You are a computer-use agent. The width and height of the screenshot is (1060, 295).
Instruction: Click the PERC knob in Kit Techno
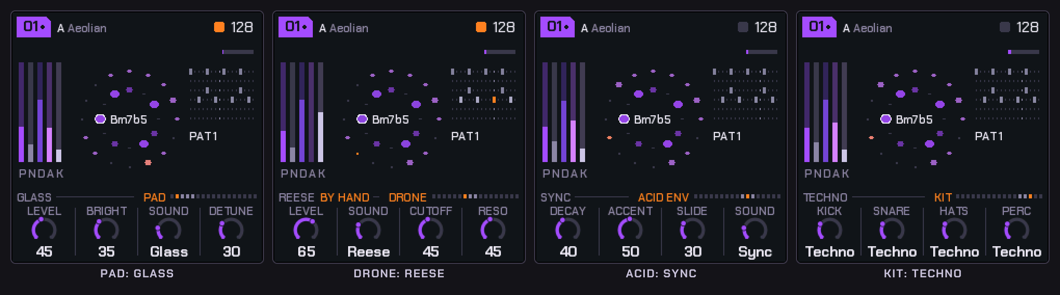1017,229
